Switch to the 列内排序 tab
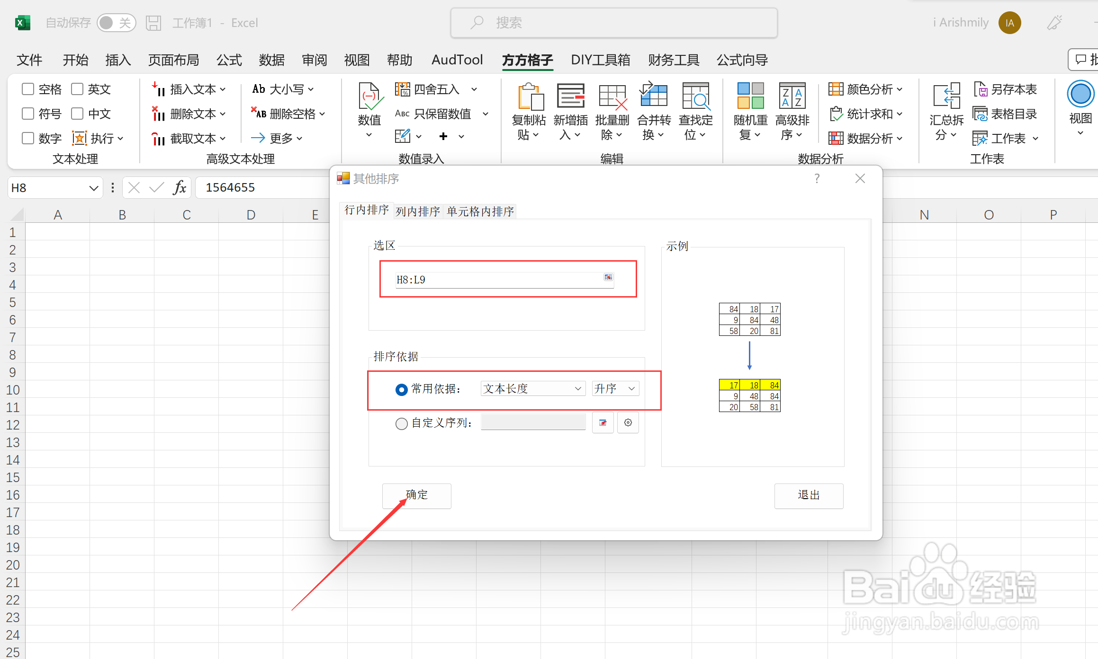 [417, 211]
